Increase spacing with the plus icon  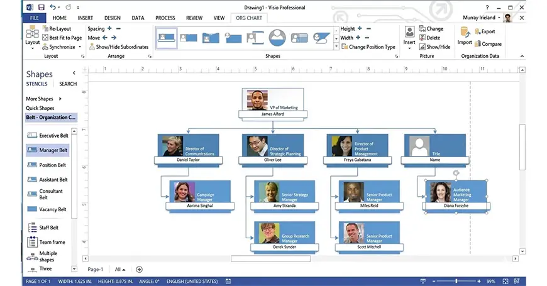pyautogui.click(x=109, y=29)
